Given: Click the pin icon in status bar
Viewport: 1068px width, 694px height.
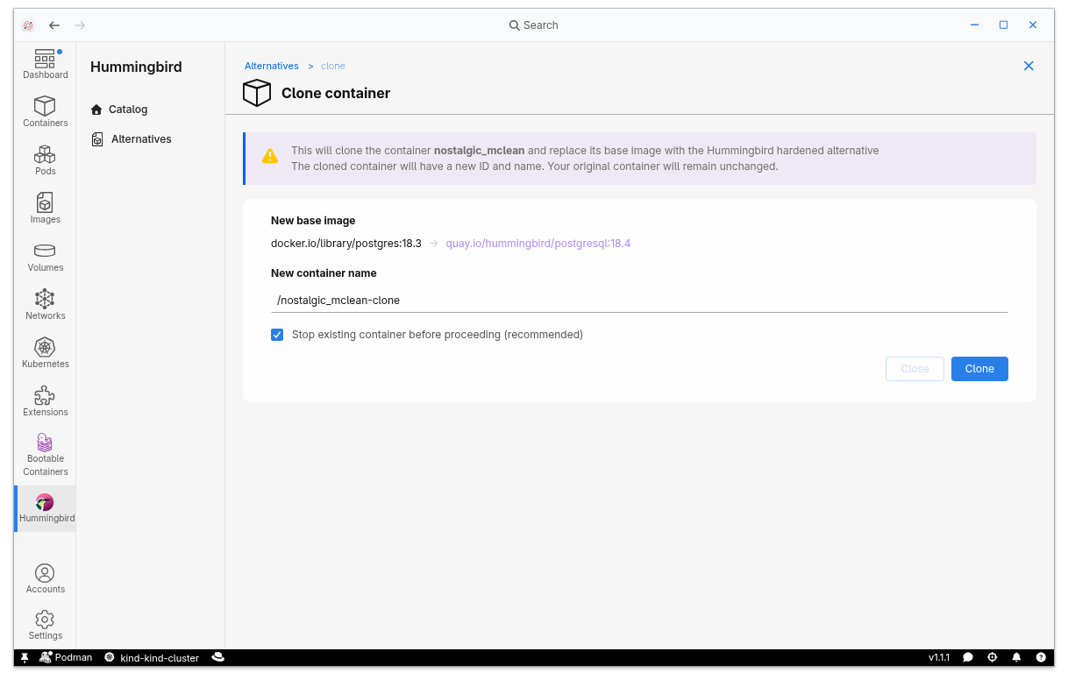Looking at the screenshot, I should coord(25,657).
